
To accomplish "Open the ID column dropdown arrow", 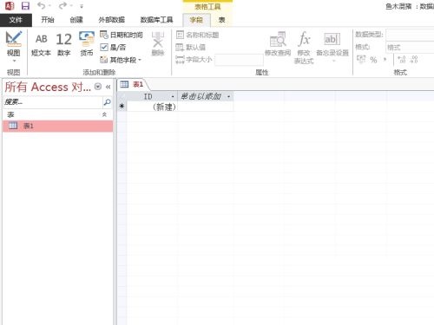I will coord(173,97).
